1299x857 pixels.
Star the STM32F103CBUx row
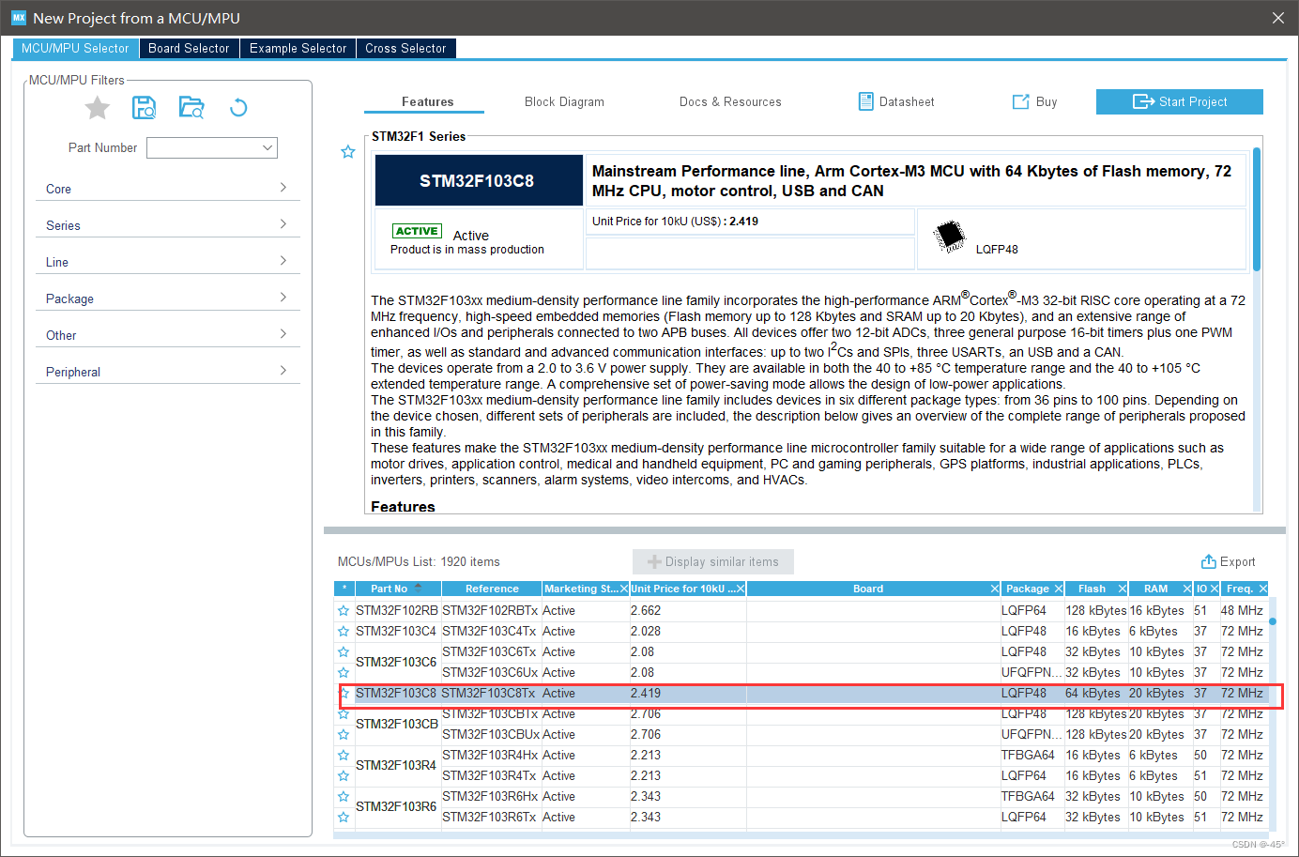point(344,735)
